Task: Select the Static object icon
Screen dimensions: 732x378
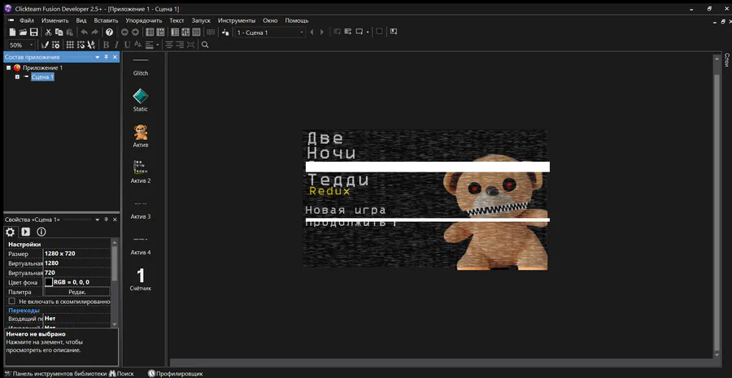Action: 140,97
